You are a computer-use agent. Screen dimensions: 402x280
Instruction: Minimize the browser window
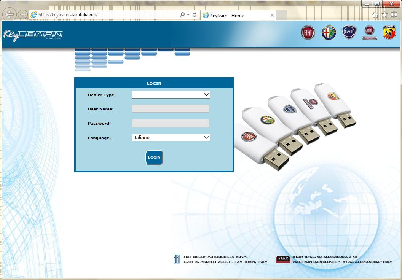tap(367, 4)
